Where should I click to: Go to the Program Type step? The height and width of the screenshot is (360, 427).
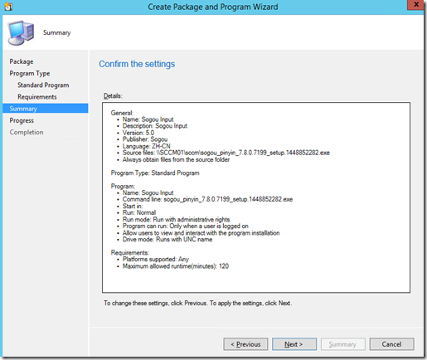pos(30,73)
